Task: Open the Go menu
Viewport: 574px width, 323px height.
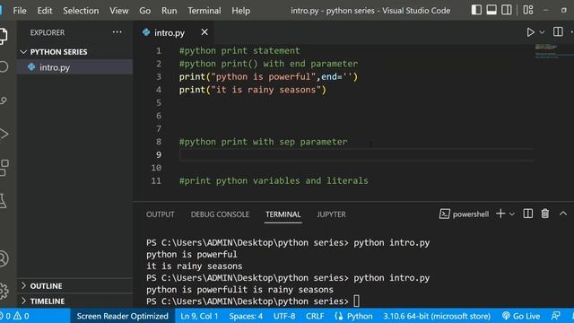Action: coord(145,11)
